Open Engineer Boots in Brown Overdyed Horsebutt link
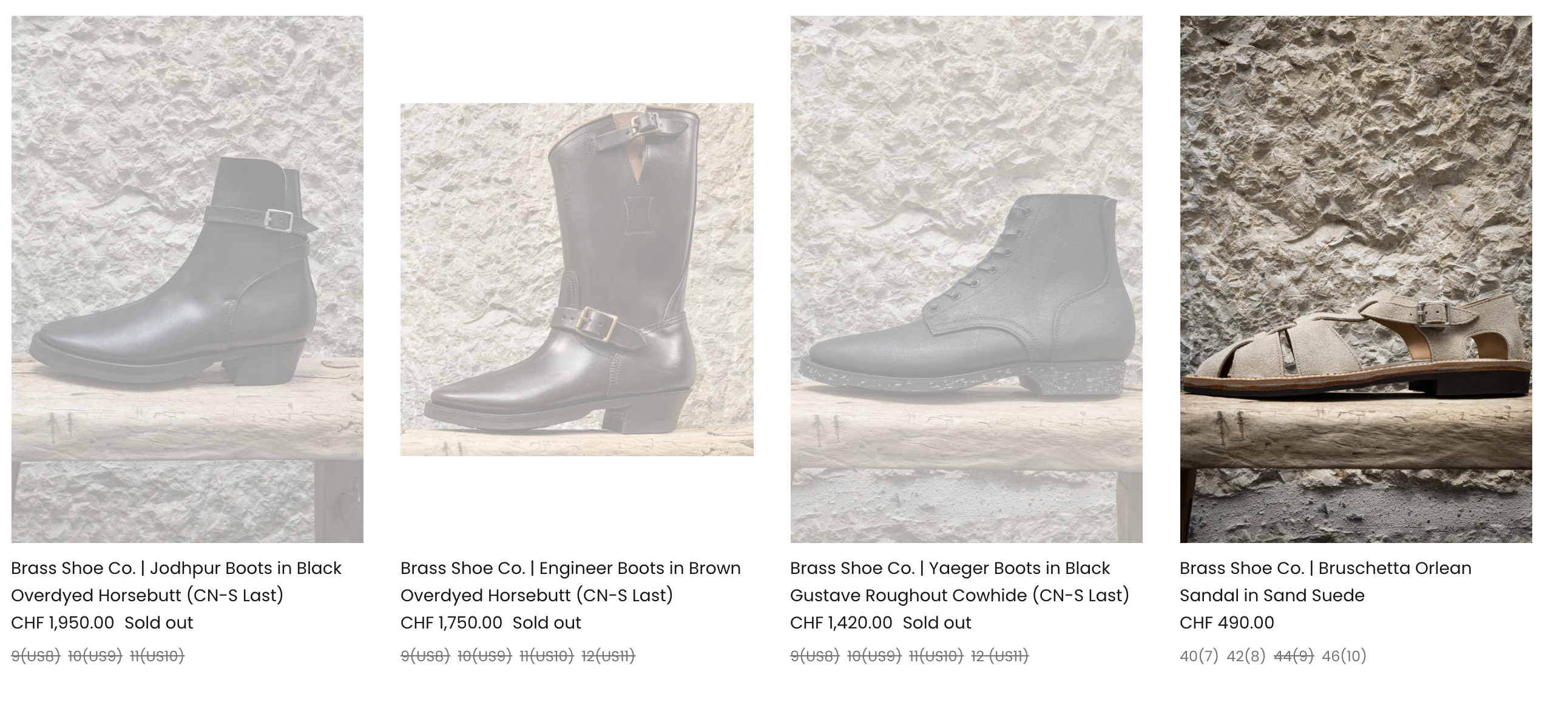This screenshot has width=1545, height=705. point(570,581)
